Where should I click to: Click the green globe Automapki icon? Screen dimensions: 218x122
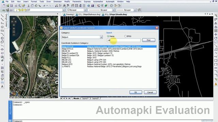coord(106,6)
